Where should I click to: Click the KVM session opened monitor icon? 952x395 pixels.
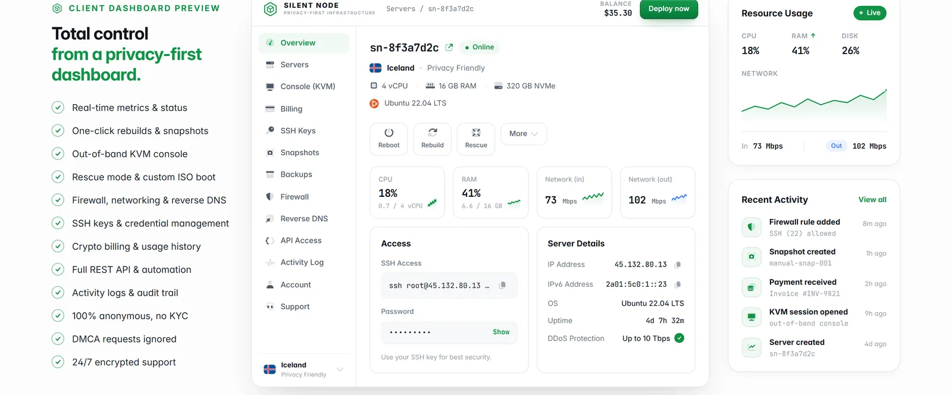pos(751,317)
